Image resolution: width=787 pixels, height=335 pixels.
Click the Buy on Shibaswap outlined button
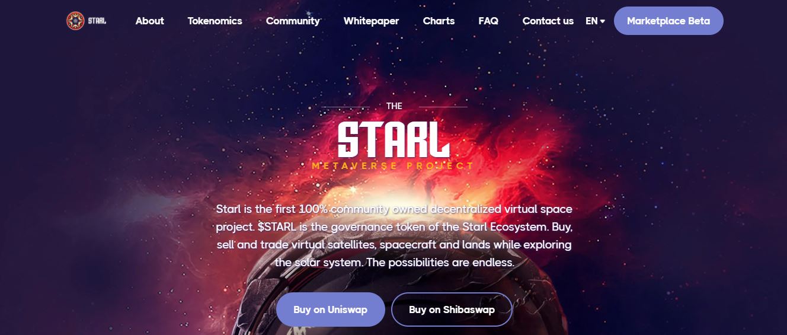tap(452, 310)
